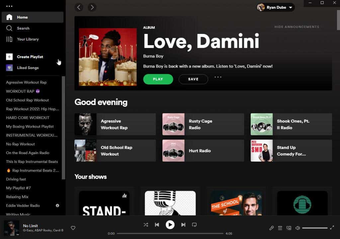Mute using the volume speaker icon
340x239 pixels.
click(x=298, y=228)
